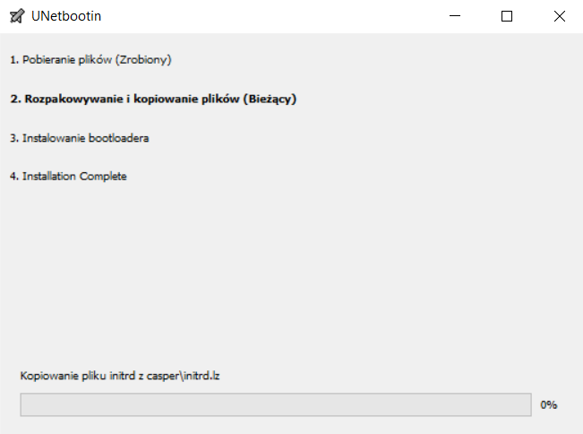Minimize the UNetbootin window
This screenshot has width=583, height=434.
click(x=455, y=16)
